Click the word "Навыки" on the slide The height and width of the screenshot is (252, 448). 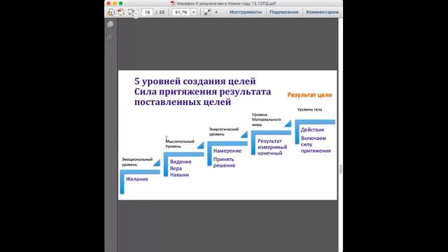[179, 174]
